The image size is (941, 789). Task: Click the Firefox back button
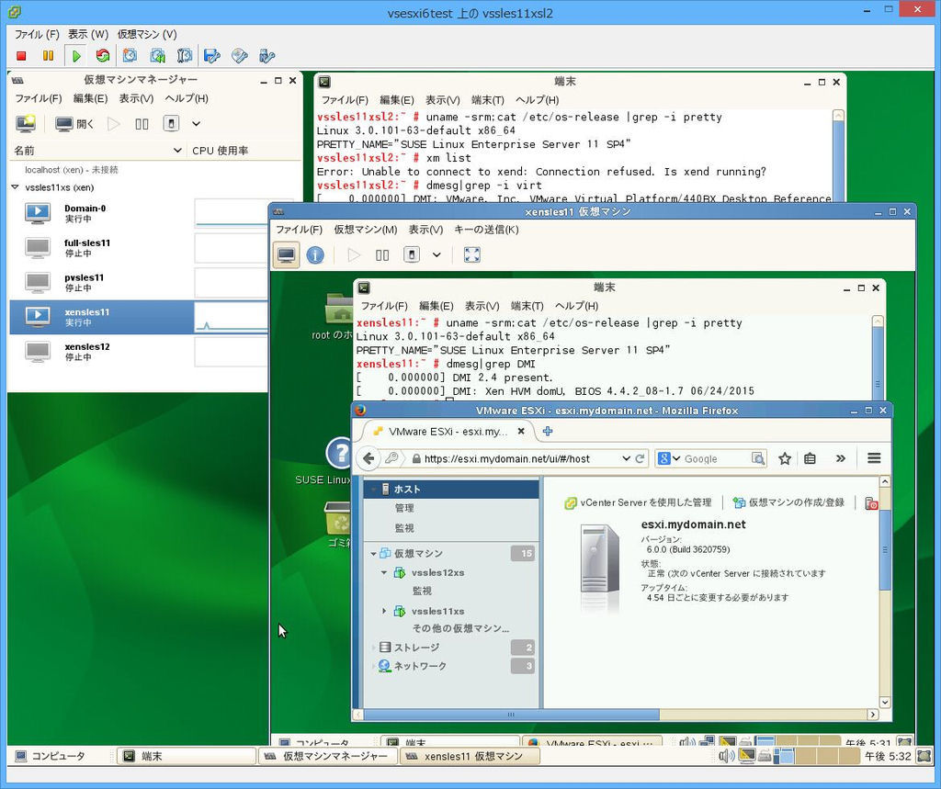tap(368, 459)
